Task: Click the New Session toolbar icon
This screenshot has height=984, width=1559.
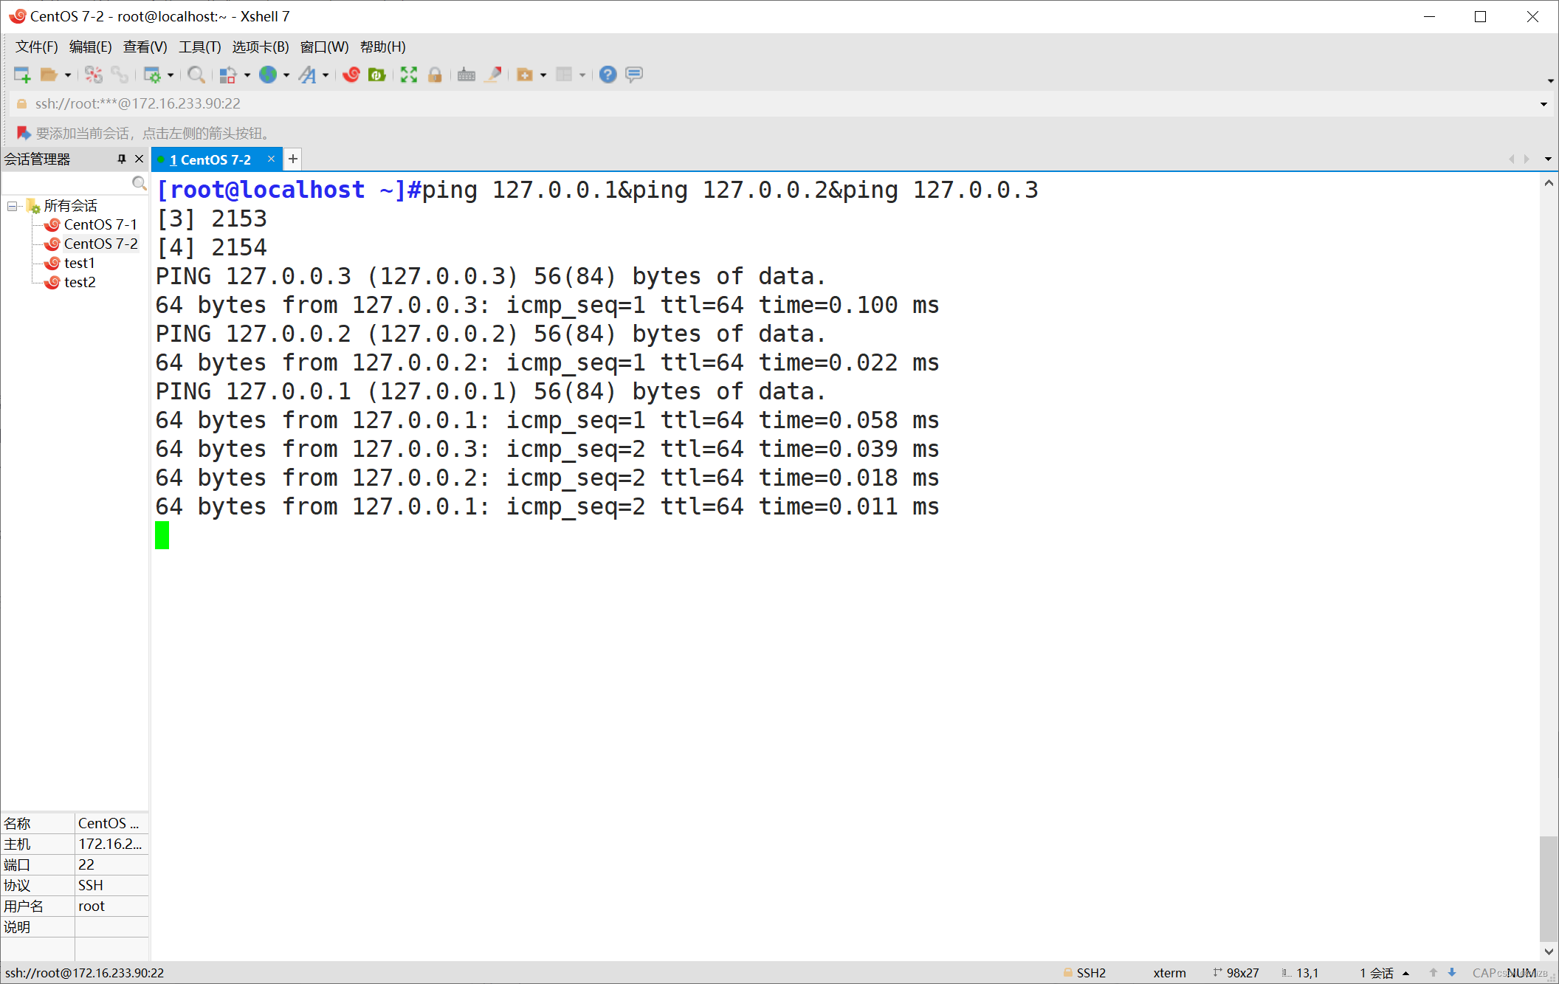Action: click(x=21, y=75)
